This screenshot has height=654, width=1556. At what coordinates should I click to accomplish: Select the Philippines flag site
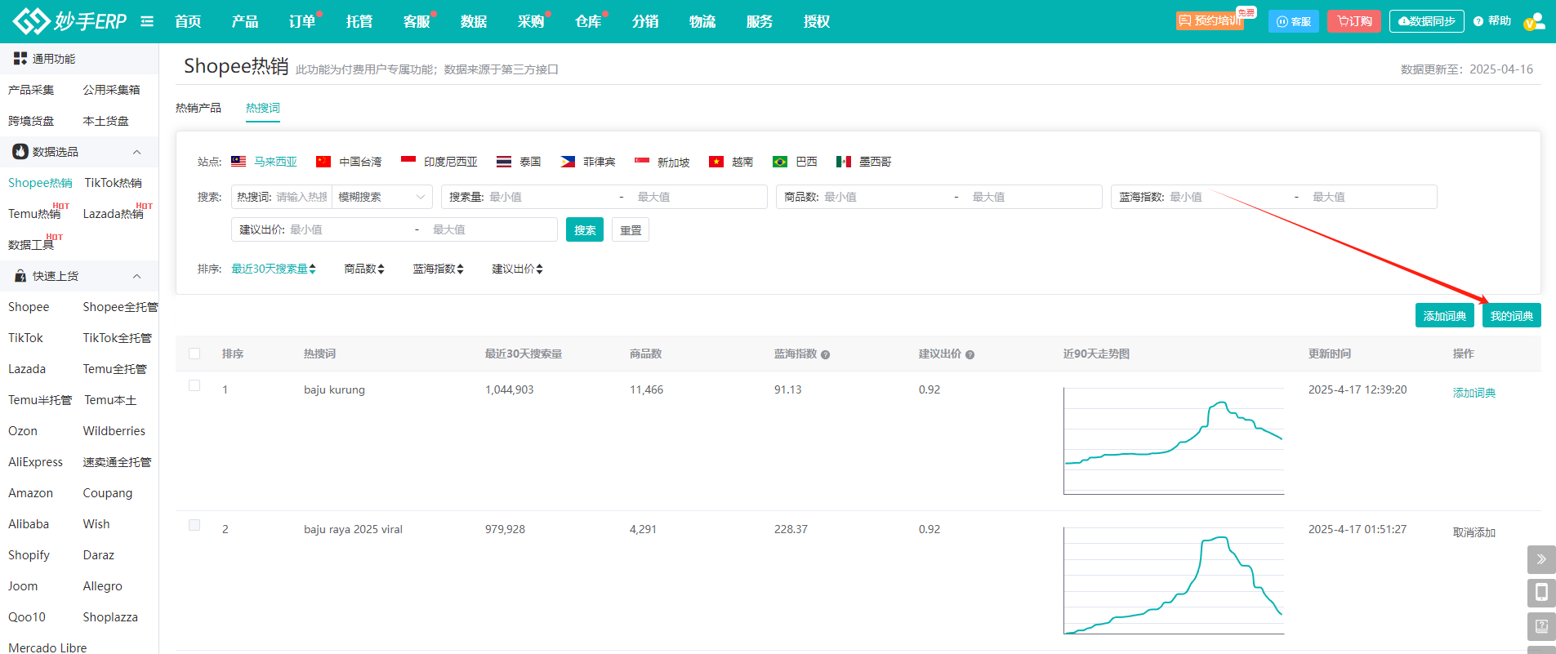(568, 162)
